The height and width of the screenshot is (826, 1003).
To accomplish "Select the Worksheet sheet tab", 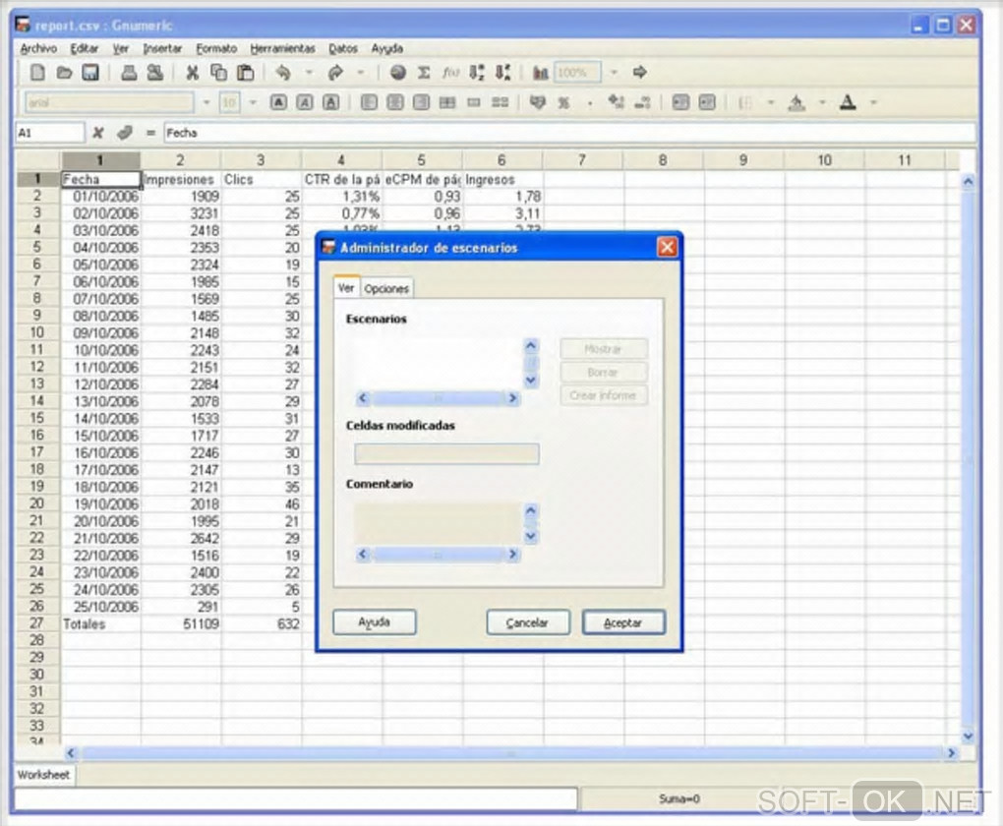I will point(43,775).
